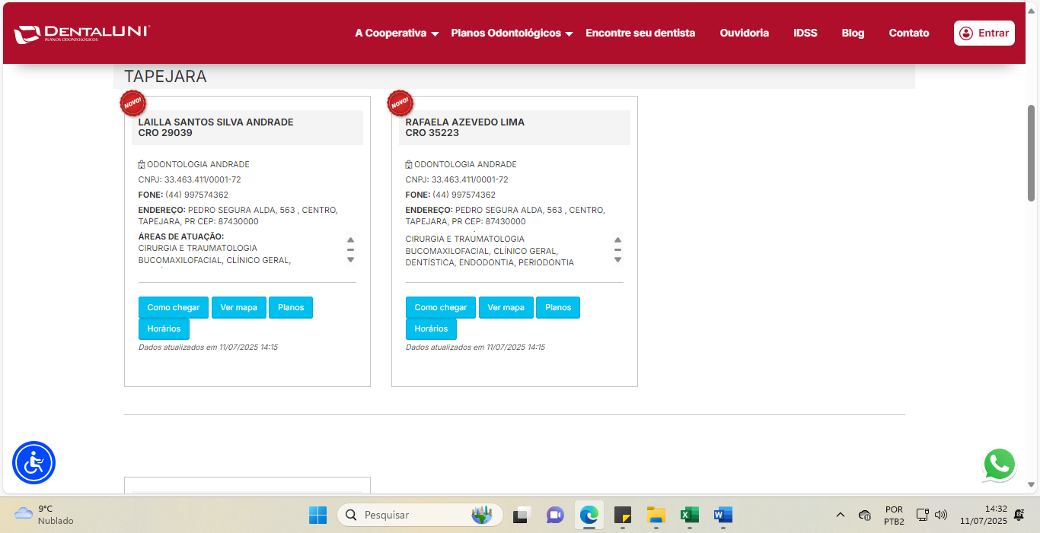Image resolution: width=1040 pixels, height=533 pixels.
Task: Click the volume speaker tray icon
Action: tap(941, 515)
